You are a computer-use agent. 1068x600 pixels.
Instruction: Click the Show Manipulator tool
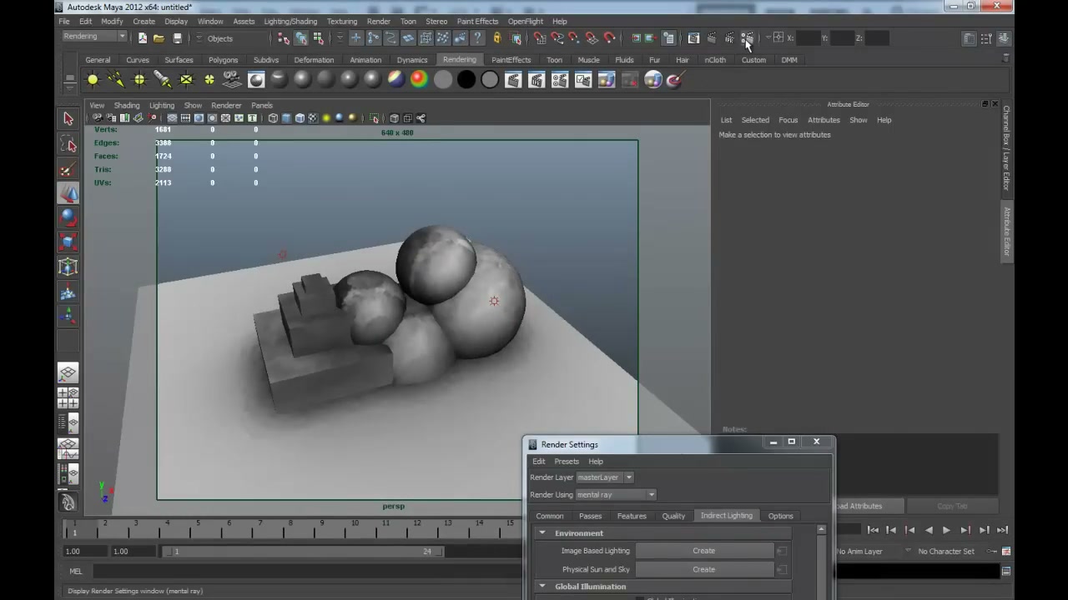click(x=68, y=316)
